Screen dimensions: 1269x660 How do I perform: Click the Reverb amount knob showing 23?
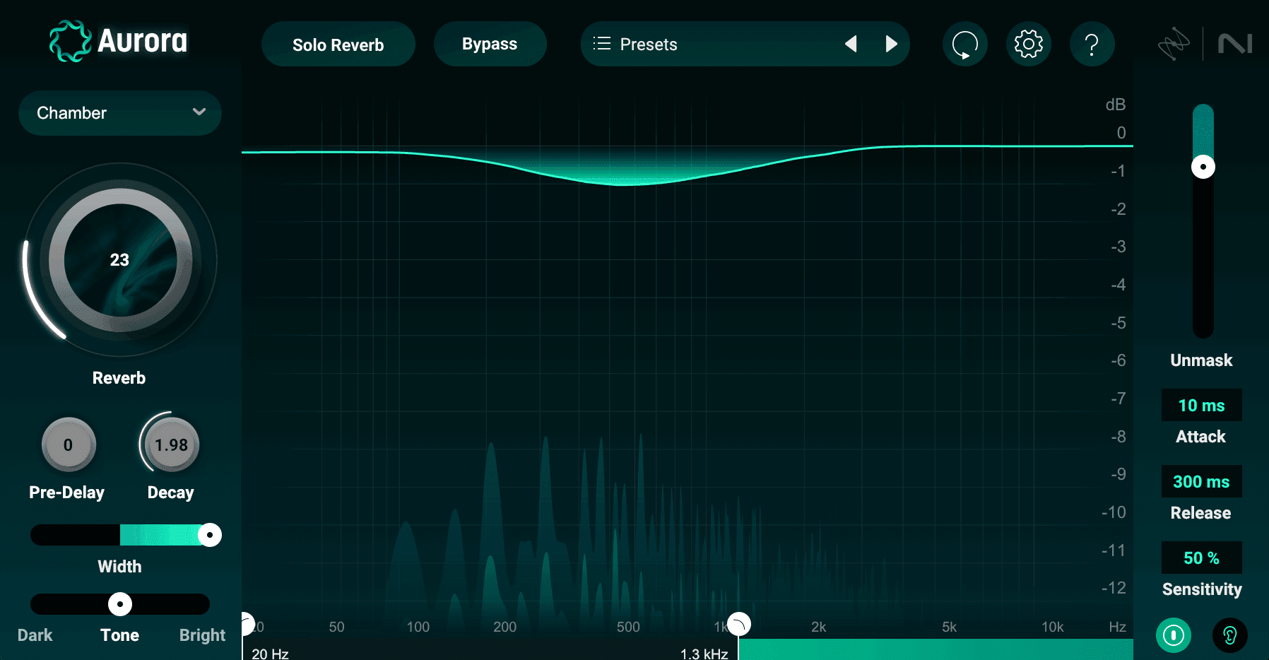pos(120,260)
